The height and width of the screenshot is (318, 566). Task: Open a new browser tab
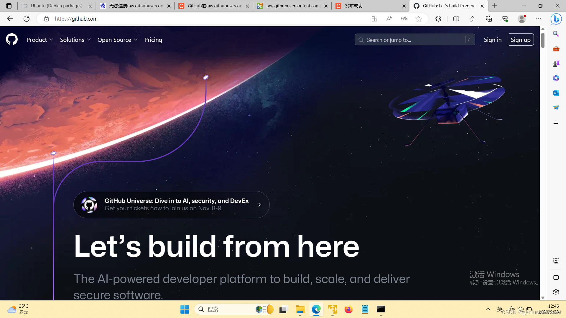point(494,6)
